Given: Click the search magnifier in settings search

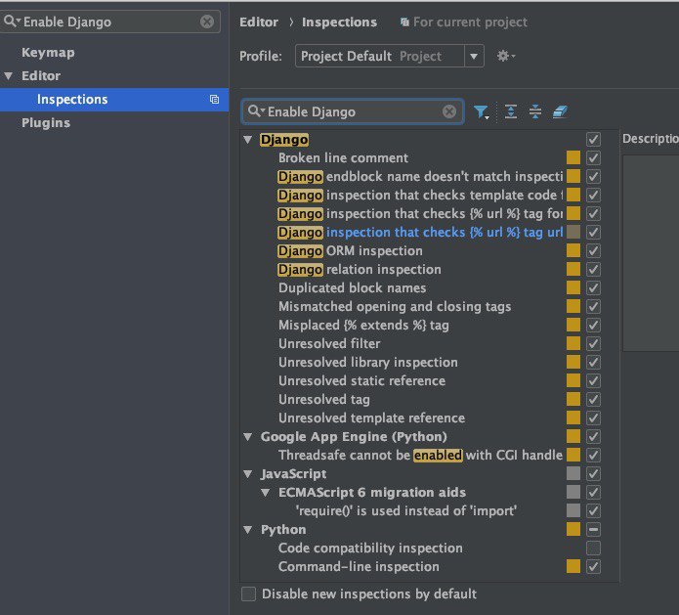Looking at the screenshot, I should tap(12, 21).
